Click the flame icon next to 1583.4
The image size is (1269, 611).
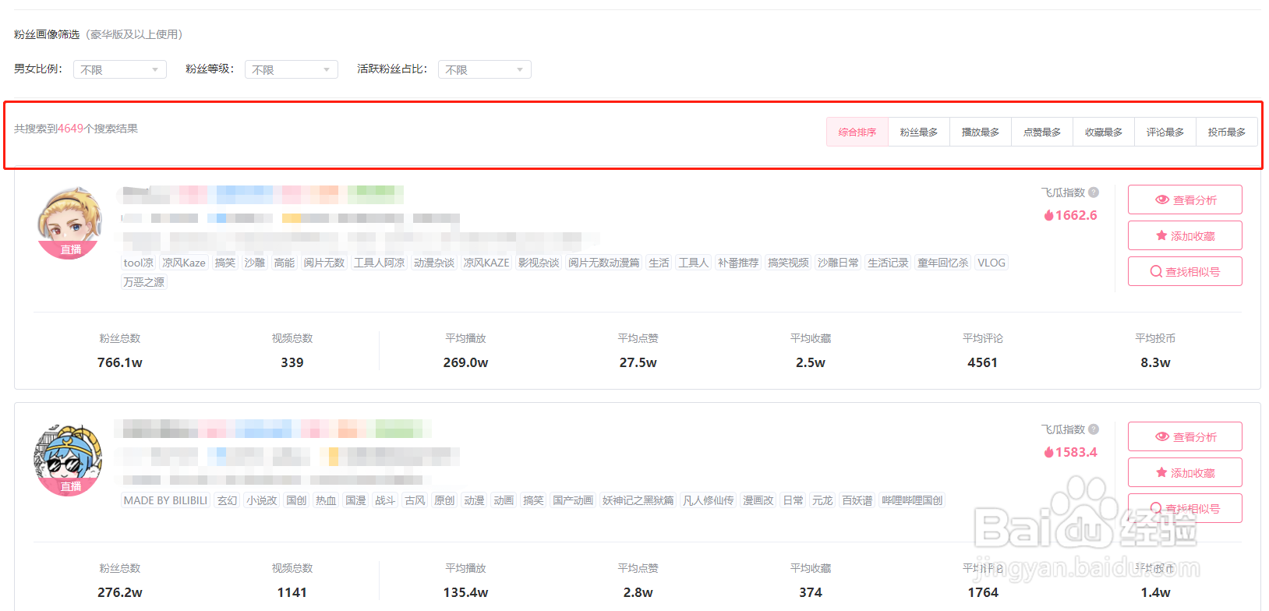(x=1048, y=453)
